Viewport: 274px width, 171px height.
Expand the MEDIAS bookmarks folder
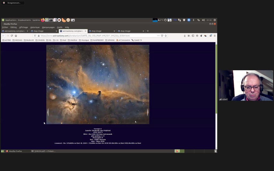point(17,40)
